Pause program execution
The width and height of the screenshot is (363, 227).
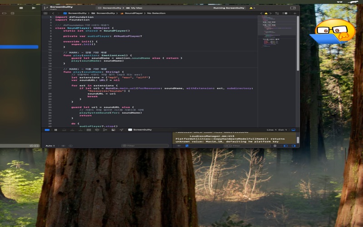[56, 130]
